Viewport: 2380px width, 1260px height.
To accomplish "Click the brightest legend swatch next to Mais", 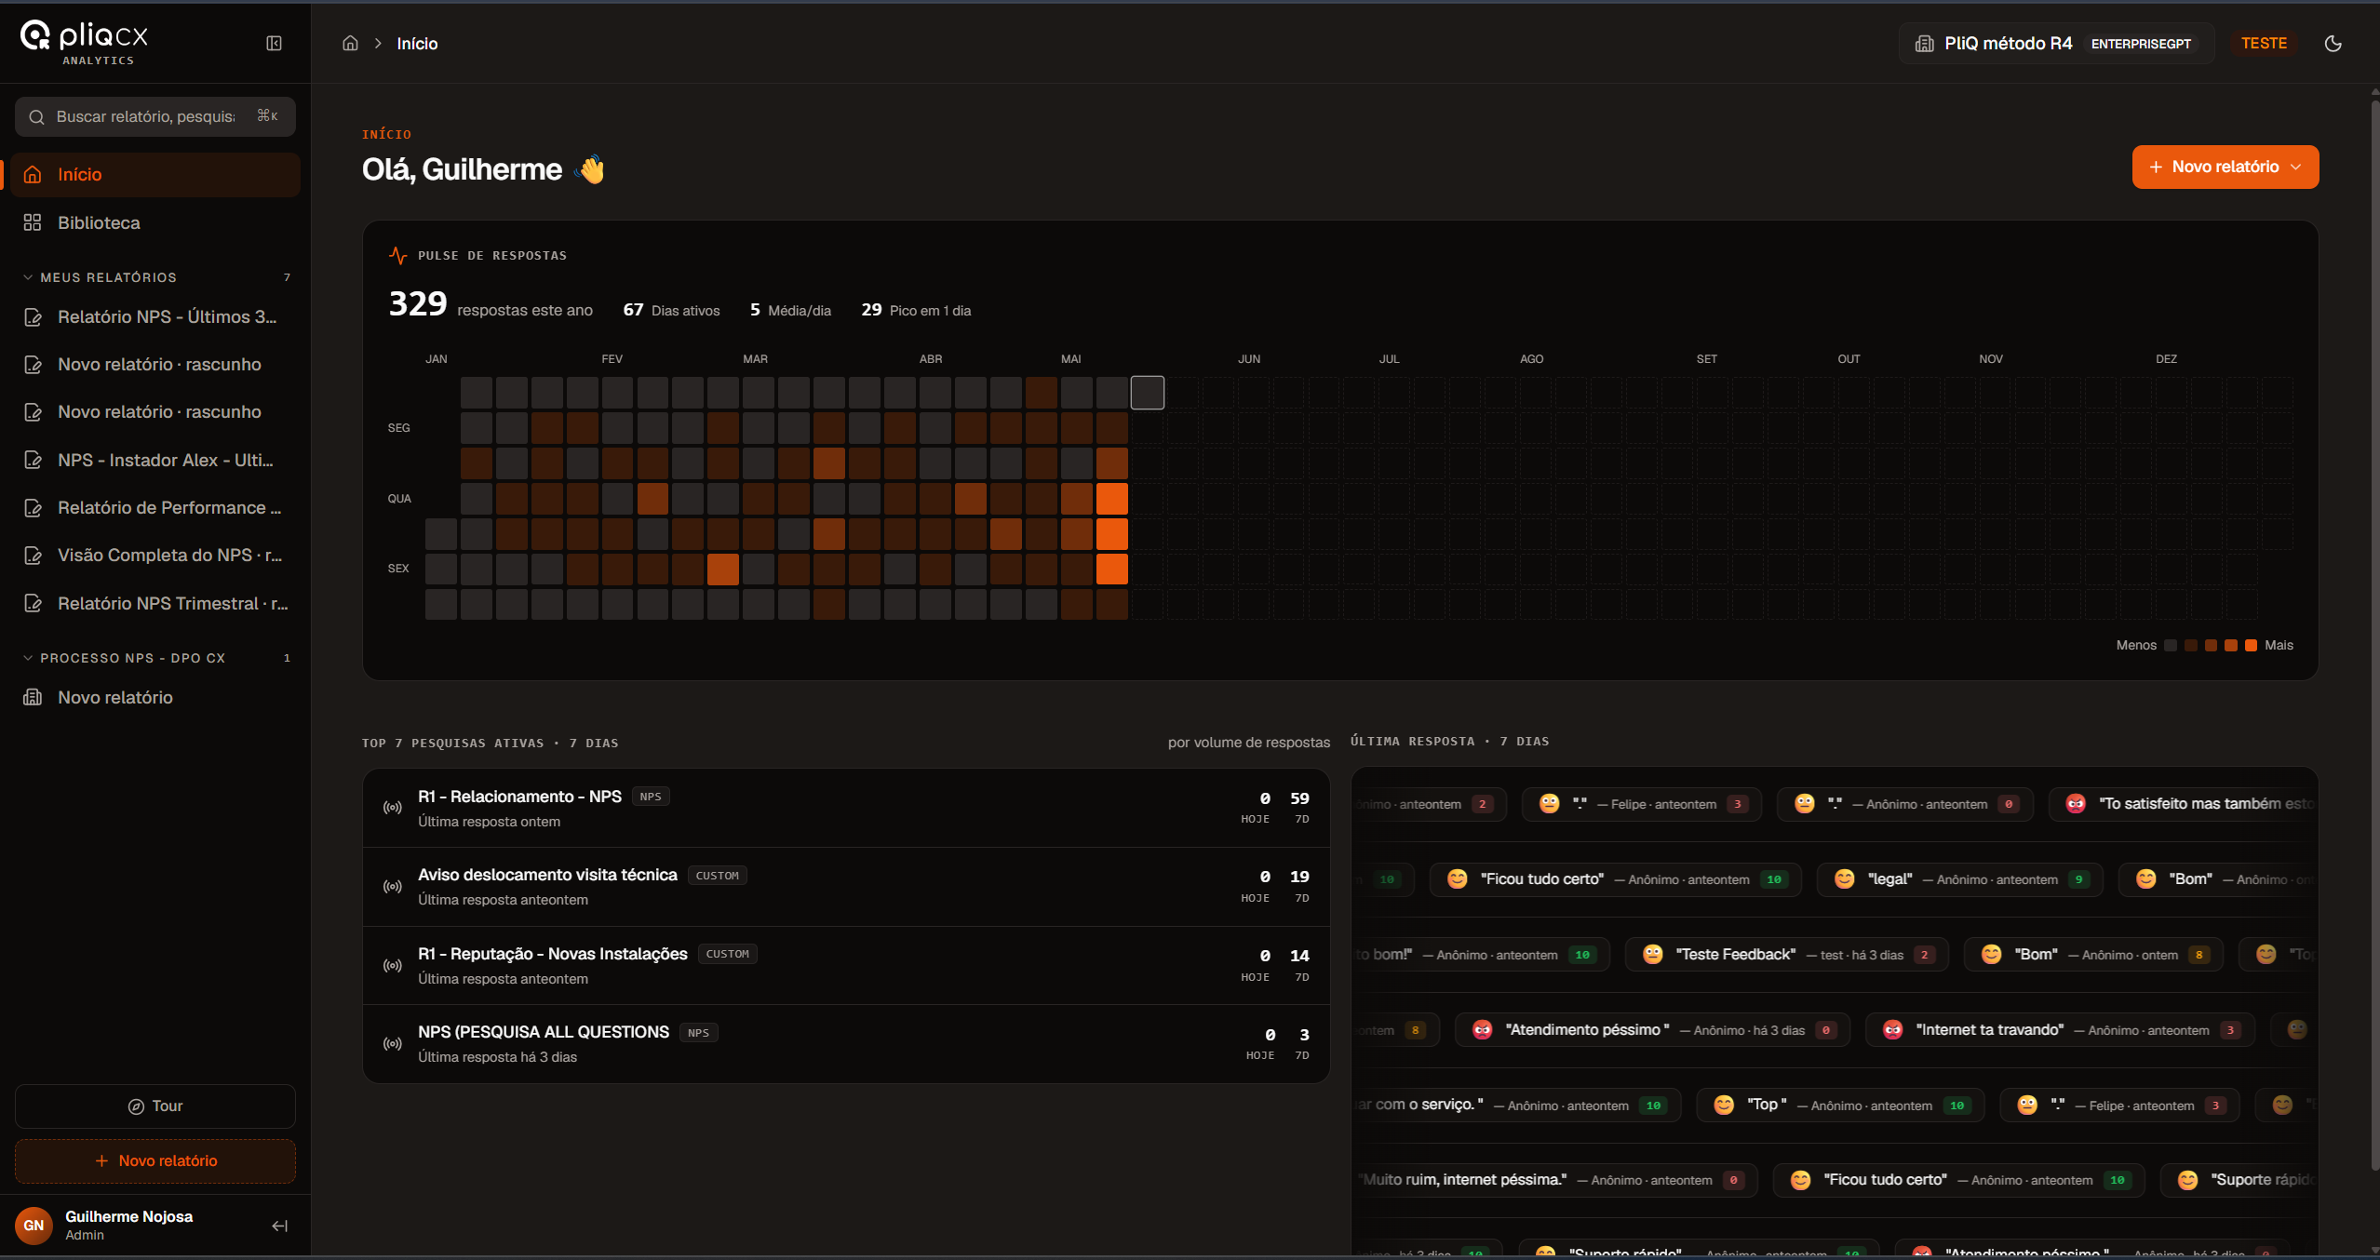I will point(2251,645).
